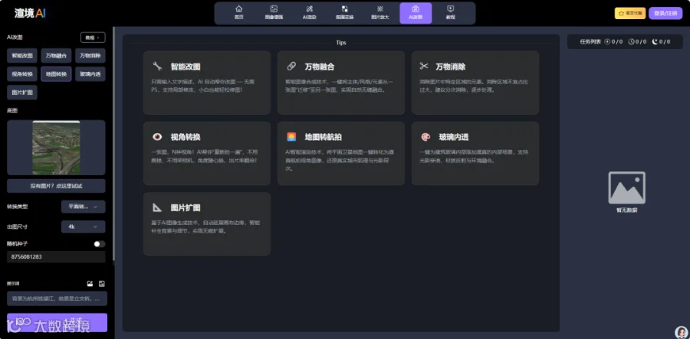The height and width of the screenshot is (339, 690).
Task: Click the 登录/注册 login button
Action: click(665, 13)
